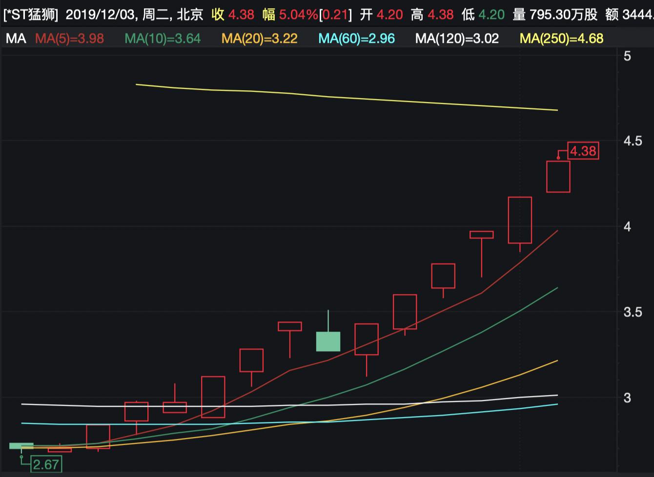Click the 北京 timezone label
This screenshot has width=654, height=477.
[x=189, y=15]
